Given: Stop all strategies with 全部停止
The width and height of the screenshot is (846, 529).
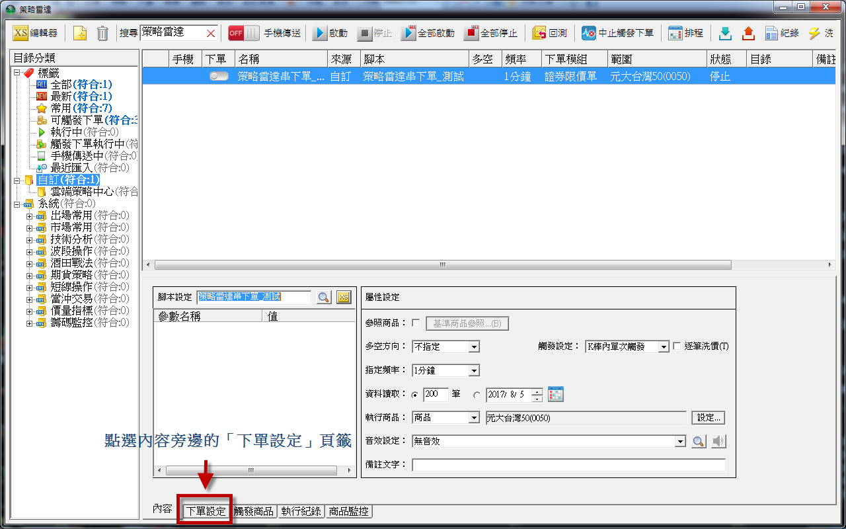Looking at the screenshot, I should click(490, 33).
